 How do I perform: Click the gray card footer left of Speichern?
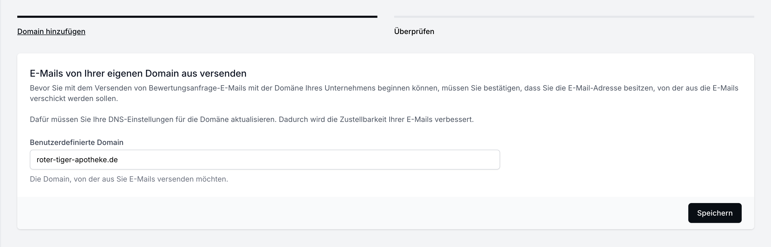pyautogui.click(x=329, y=213)
